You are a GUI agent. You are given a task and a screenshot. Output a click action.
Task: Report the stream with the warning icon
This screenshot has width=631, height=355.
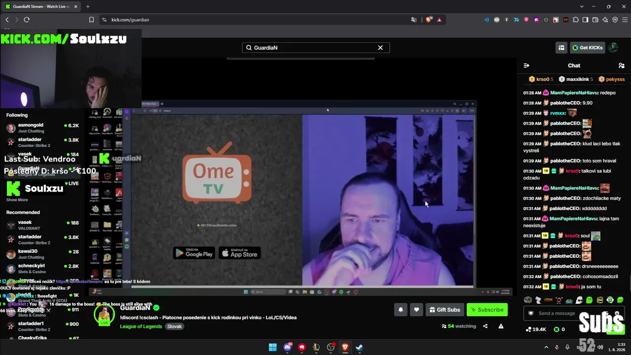[501, 326]
